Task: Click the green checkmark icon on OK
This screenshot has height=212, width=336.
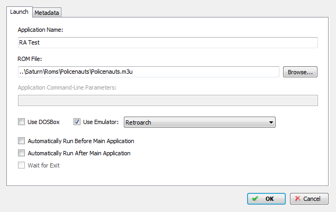Action: click(255, 199)
